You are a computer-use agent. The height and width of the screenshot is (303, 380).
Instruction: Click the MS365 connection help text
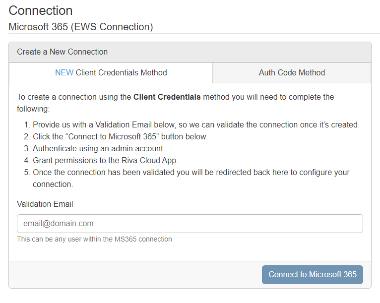coord(94,239)
